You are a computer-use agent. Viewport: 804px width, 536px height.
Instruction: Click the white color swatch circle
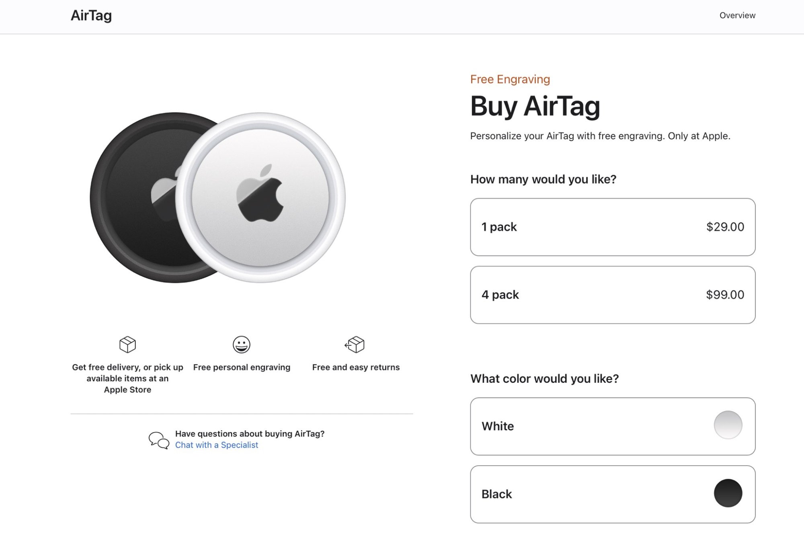[728, 425]
